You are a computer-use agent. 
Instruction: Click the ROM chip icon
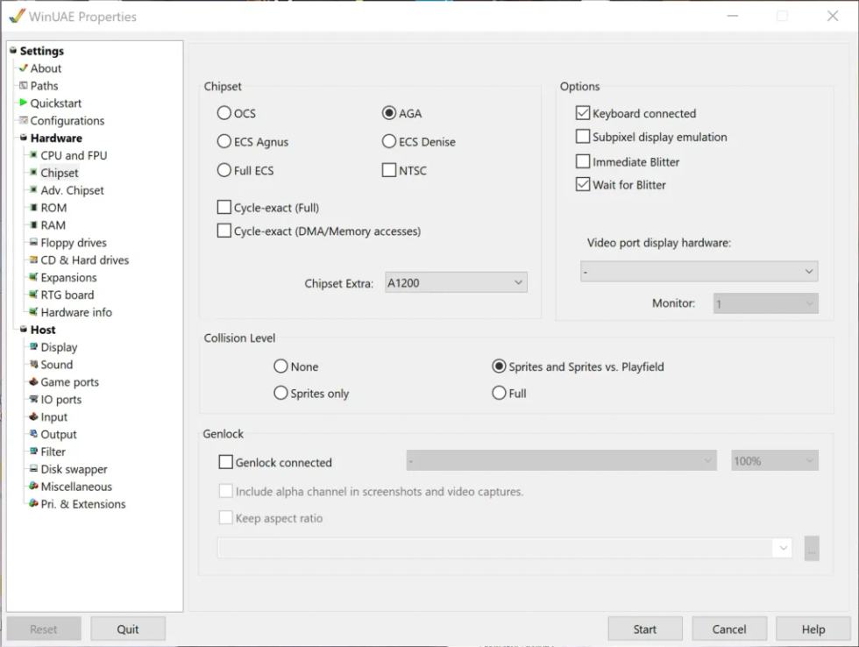33,208
